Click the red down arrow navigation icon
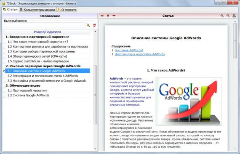Image resolution: width=240 pixels, height=154 pixels. (x=108, y=16)
